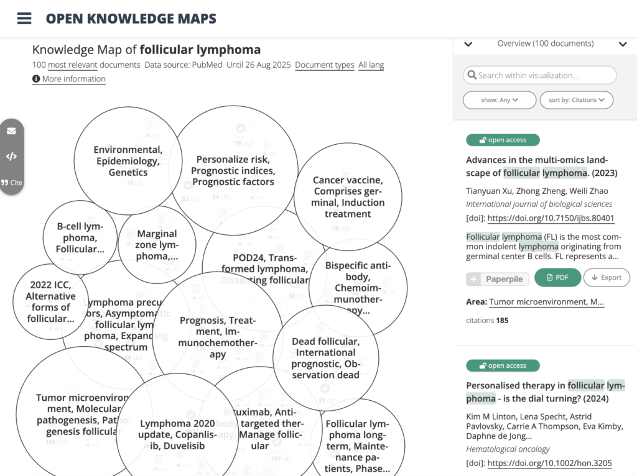Open the 'sort by: Citations' dropdown
Viewport: 637px width, 476px height.
pos(577,100)
